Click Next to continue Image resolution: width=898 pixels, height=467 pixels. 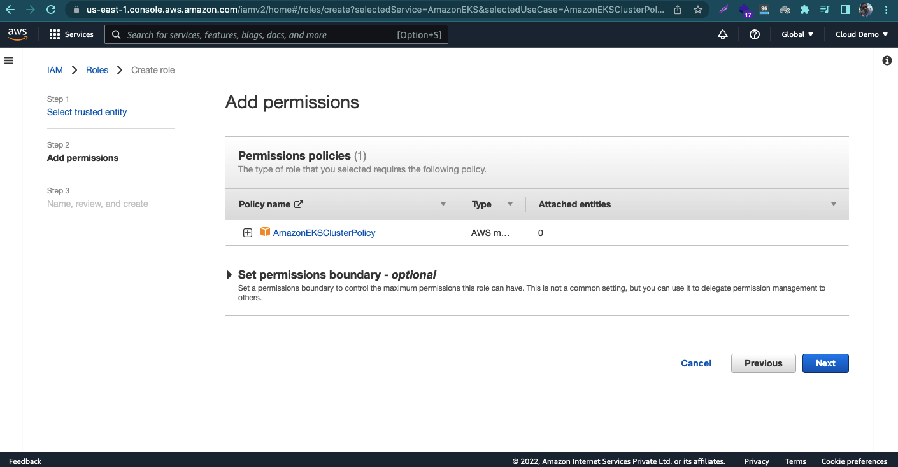[x=825, y=363]
